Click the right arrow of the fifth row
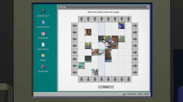Image resolution: width=183 pixels, height=102 pixels. pos(135,52)
